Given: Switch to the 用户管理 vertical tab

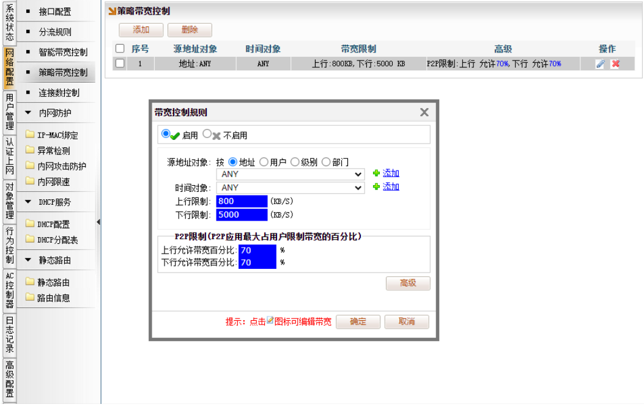Looking at the screenshot, I should tap(9, 111).
